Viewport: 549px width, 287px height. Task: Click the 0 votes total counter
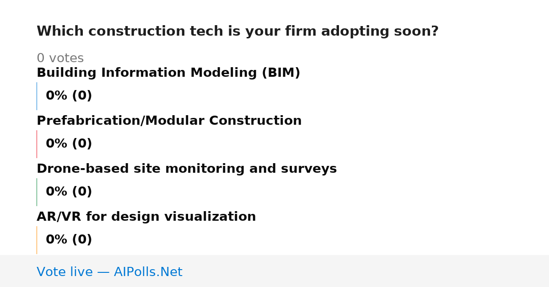tap(60, 58)
